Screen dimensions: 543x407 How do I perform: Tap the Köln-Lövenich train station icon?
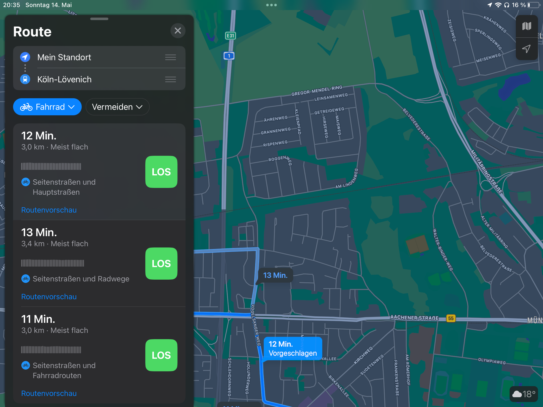pos(25,79)
